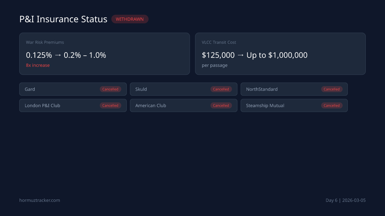
Task: Click the Day 6 date indicator
Action: 346,200
